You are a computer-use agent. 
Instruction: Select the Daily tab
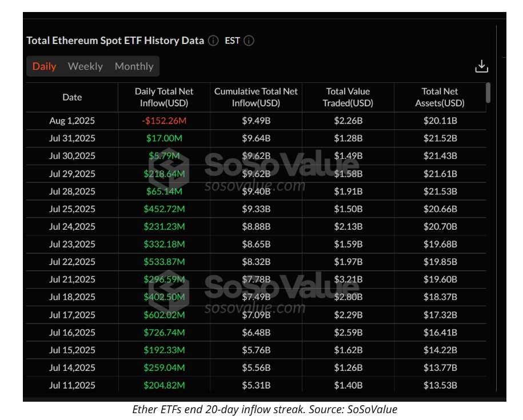[x=44, y=66]
